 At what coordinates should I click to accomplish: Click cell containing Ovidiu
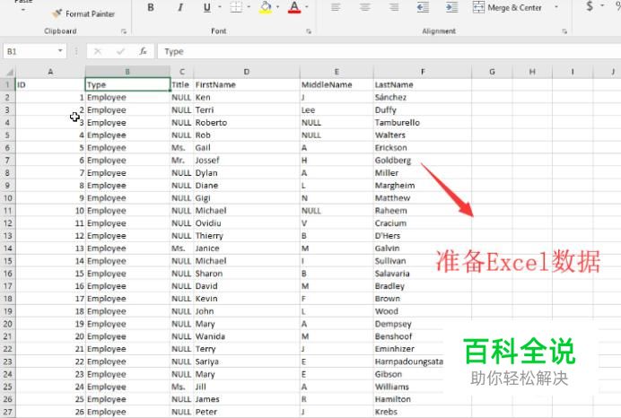(247, 223)
